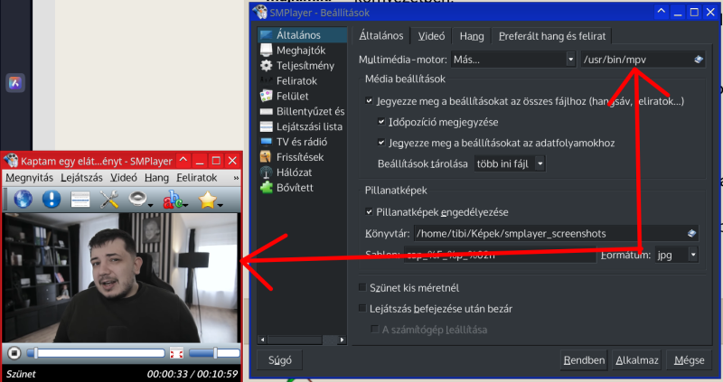The width and height of the screenshot is (723, 382).
Task: Toggle Időpozíció megjegyzése checkbox
Action: [x=381, y=122]
